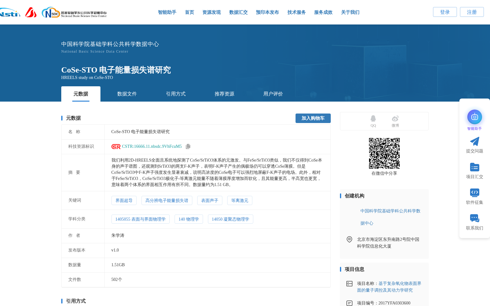Viewport: 490px width, 306px height.
Task: Click the 高分辨电子能量损失谱 keyword tag
Action: click(167, 200)
